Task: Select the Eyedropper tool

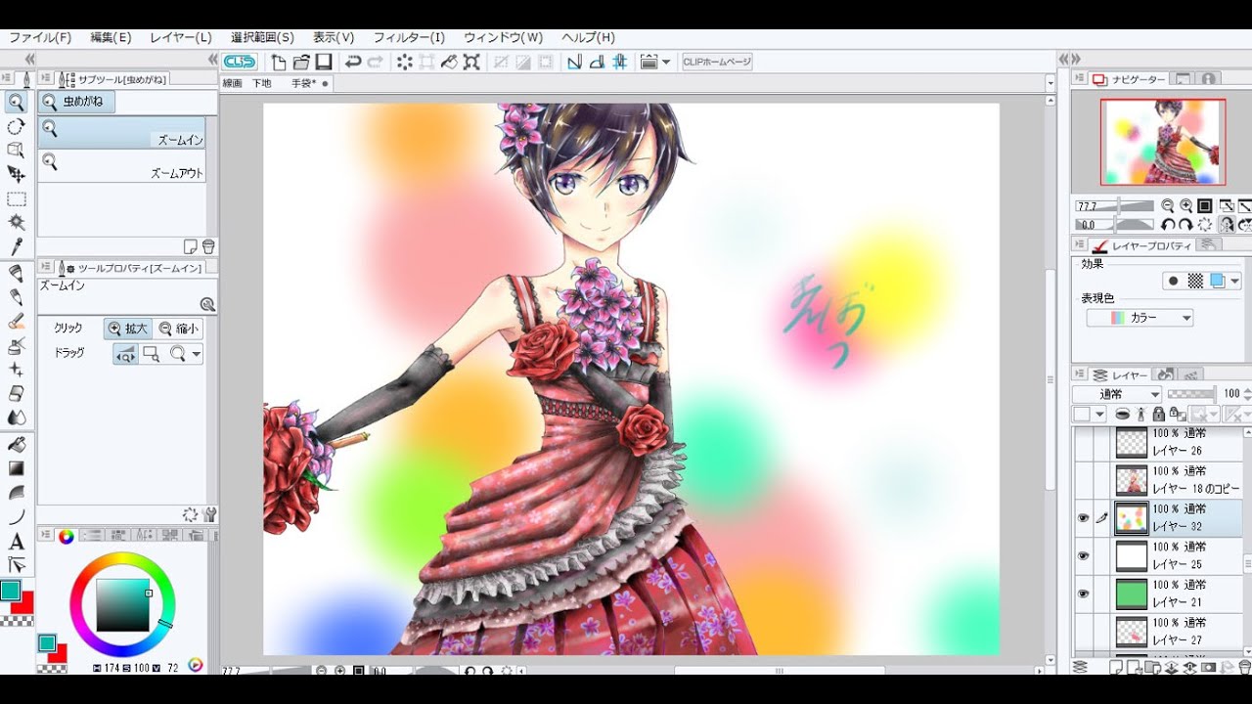Action: (x=16, y=246)
